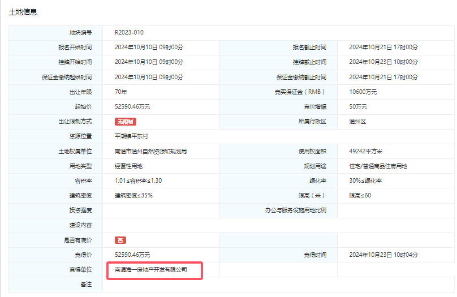Select the 起始价 value 52590.46万元
457x297 pixels.
pyautogui.click(x=132, y=107)
